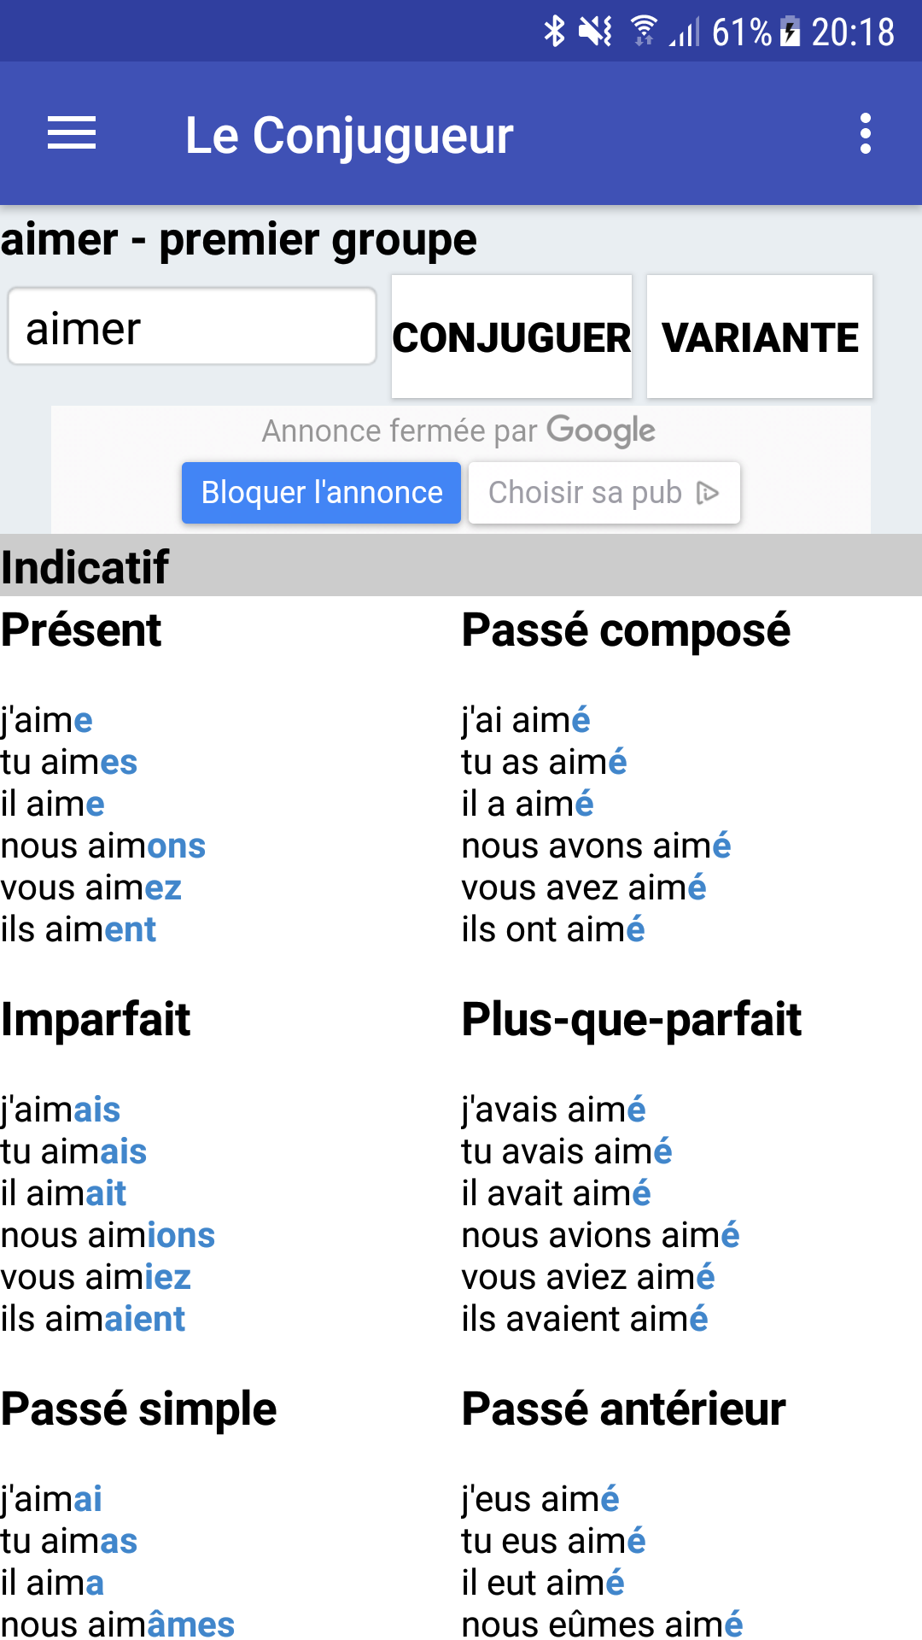Click Bloquer l'annonce button
Screen dimensions: 922x1640
321,493
